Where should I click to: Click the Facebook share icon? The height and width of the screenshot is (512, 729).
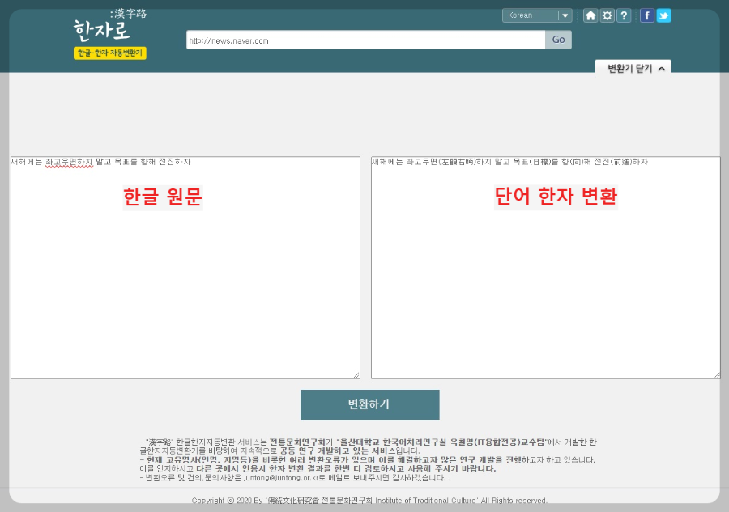(645, 15)
